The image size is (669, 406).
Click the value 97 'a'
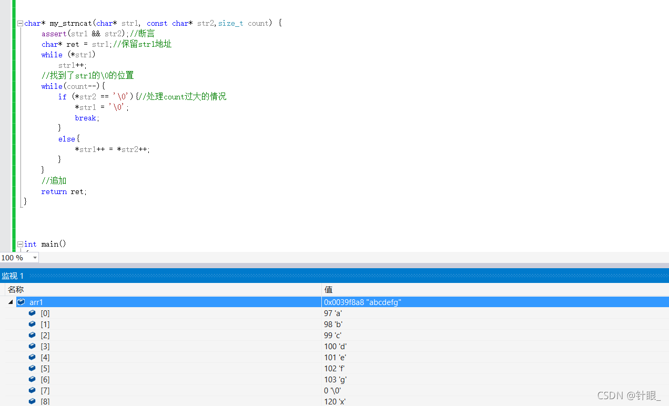point(333,313)
